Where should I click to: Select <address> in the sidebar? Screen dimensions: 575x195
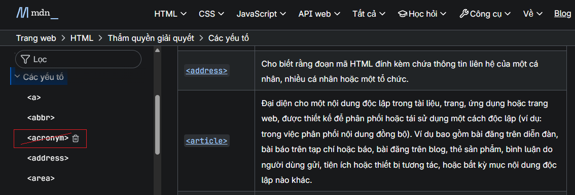tap(48, 159)
